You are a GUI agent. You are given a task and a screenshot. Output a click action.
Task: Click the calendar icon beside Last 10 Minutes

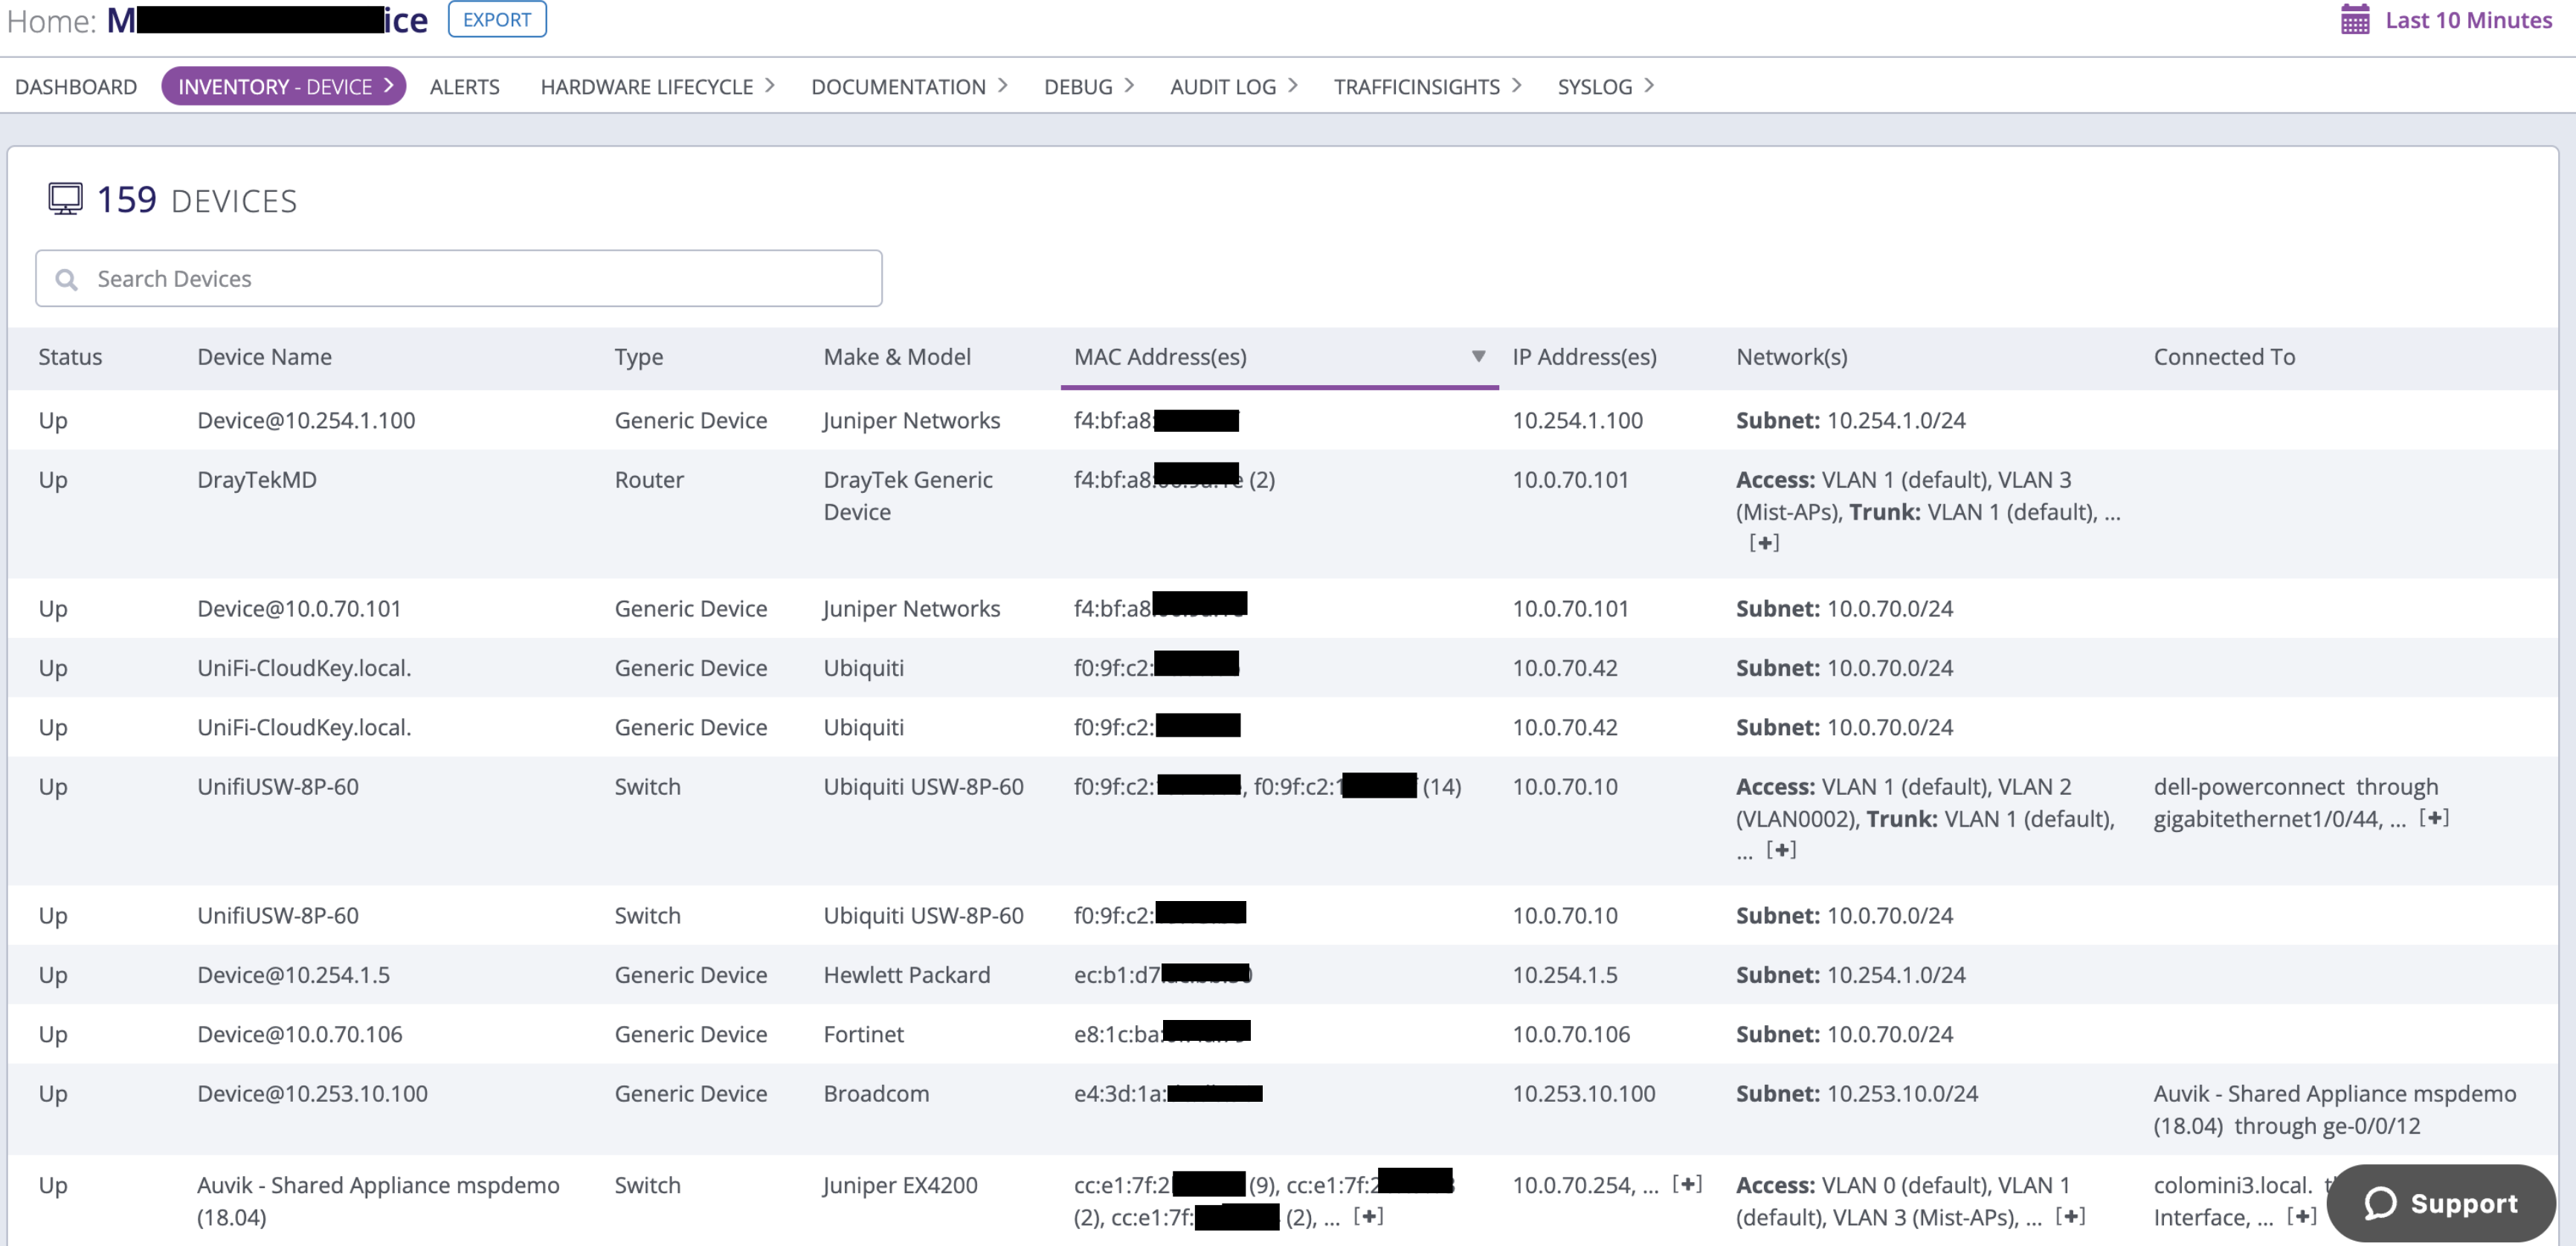point(2355,20)
